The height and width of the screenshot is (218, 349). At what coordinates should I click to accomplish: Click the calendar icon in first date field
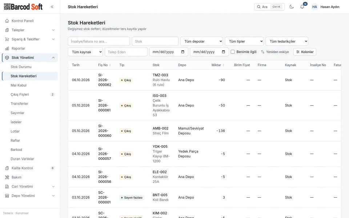(183, 52)
